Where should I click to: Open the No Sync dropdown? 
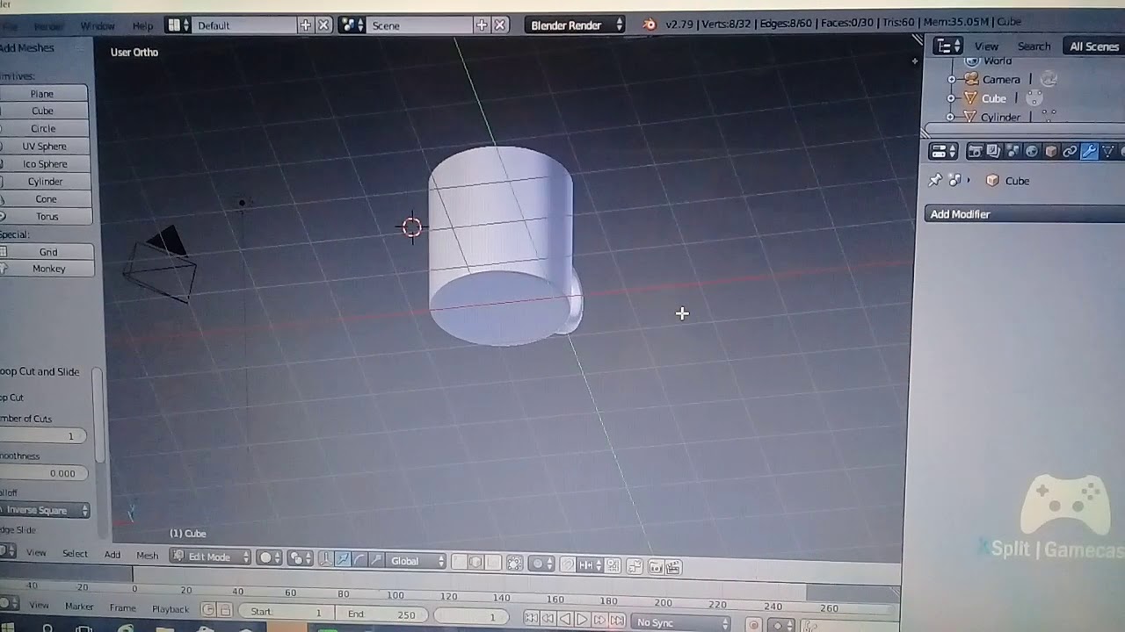point(681,622)
